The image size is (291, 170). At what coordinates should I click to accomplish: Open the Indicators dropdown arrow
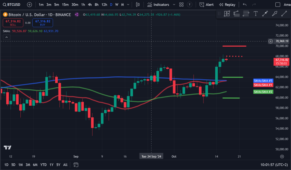coord(174,5)
